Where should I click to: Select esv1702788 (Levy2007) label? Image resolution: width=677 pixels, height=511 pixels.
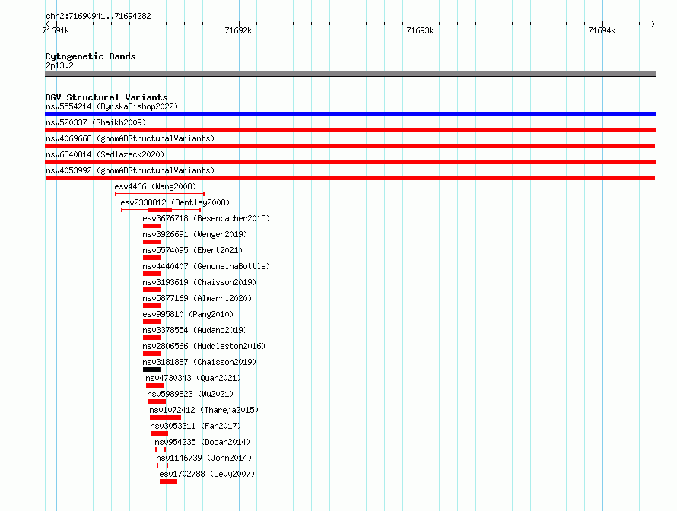point(207,474)
